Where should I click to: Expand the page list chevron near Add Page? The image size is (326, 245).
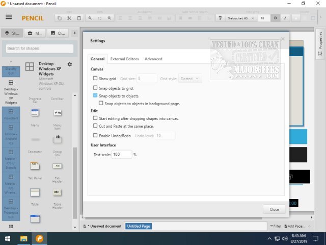310,226
